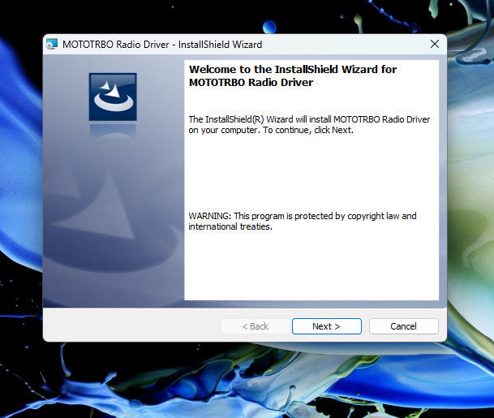
Task: Close the InstallShield Wizard window
Action: (x=435, y=45)
